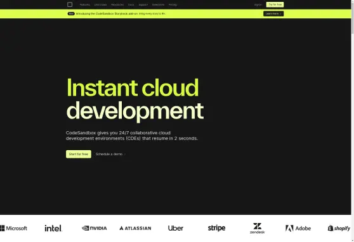Click the Sign In link
This screenshot has width=354, height=242.
(258, 4)
